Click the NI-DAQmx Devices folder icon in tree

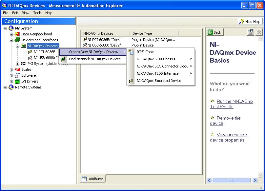pyautogui.click(x=23, y=46)
